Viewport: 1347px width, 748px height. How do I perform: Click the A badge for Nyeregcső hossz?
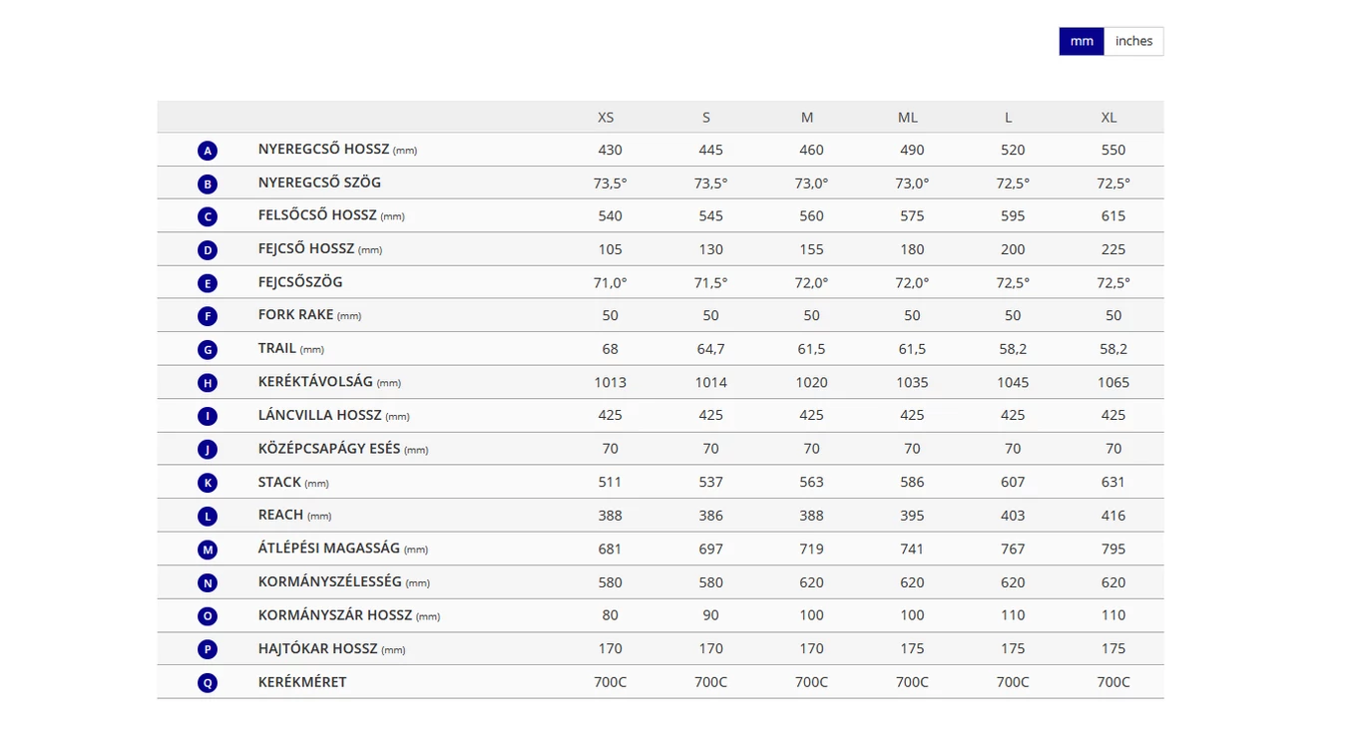point(208,151)
